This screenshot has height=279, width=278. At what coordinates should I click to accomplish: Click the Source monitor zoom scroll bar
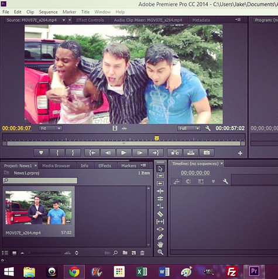point(123,144)
